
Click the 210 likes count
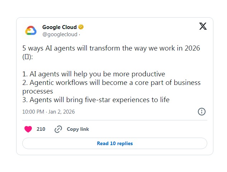point(41,129)
